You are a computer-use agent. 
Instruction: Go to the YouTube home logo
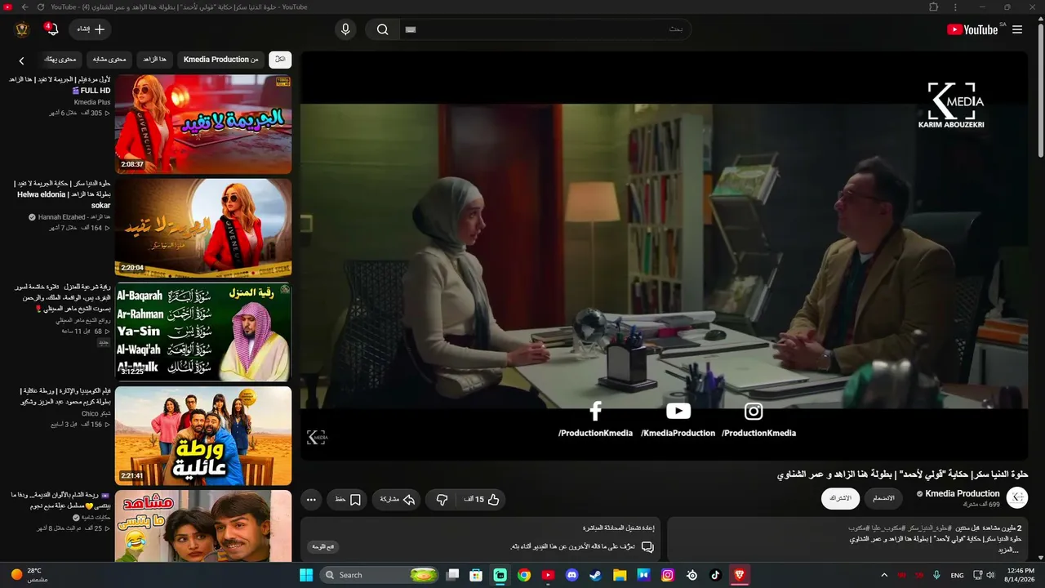(972, 29)
